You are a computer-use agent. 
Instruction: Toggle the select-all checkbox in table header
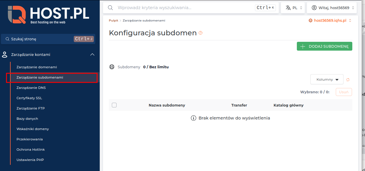coord(114,105)
